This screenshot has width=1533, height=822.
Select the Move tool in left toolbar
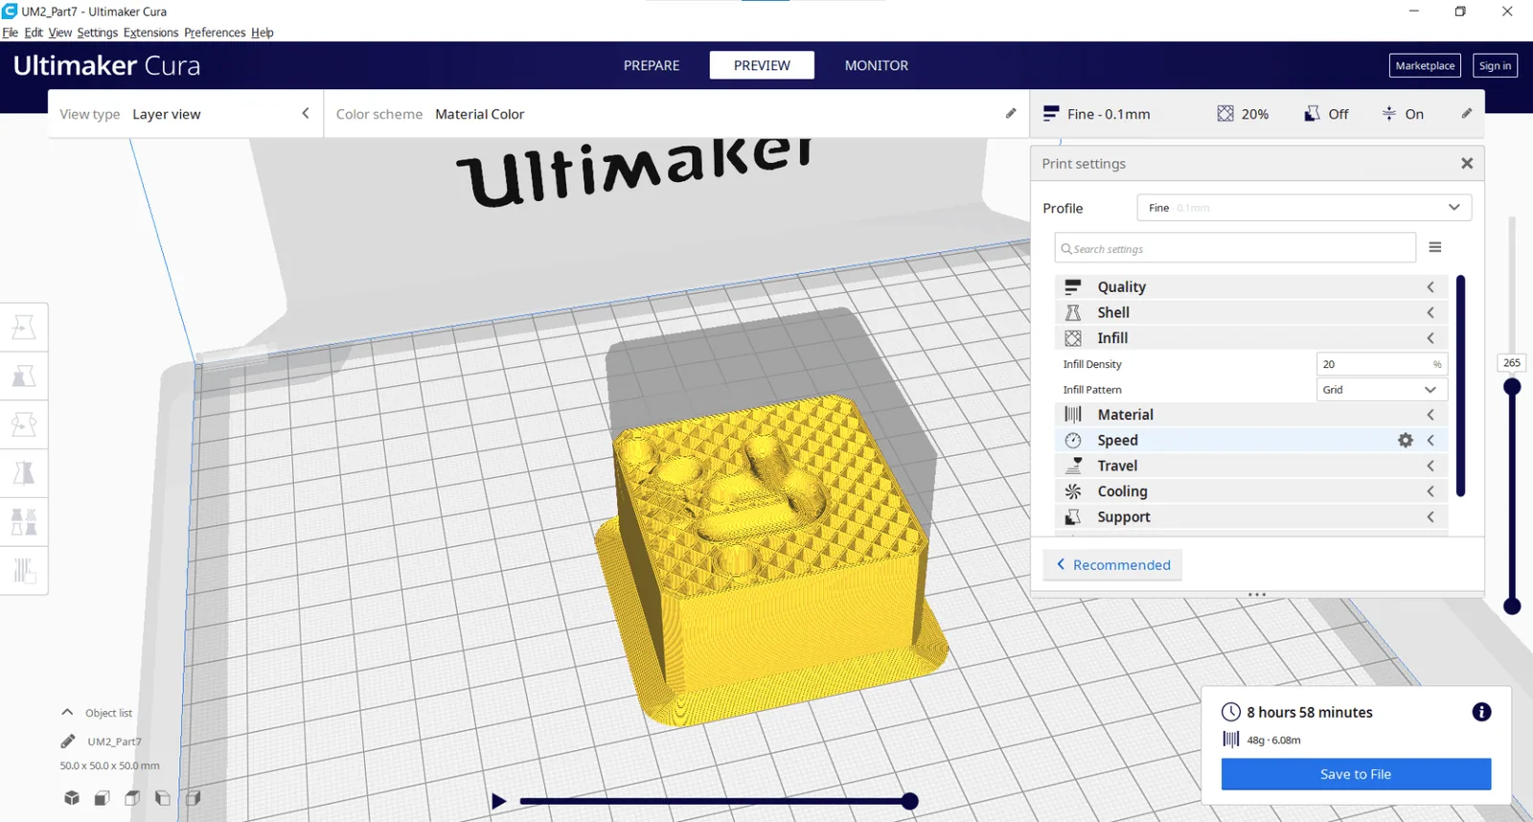click(24, 328)
